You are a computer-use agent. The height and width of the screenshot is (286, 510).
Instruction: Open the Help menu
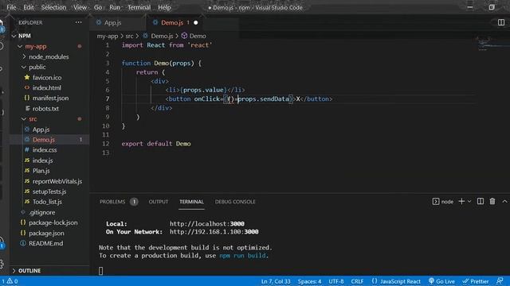[164, 7]
